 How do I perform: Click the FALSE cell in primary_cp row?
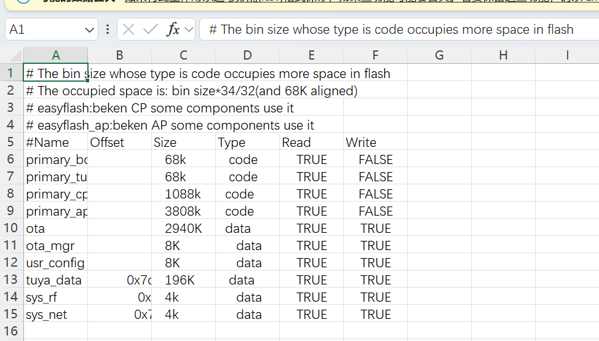pos(375,194)
